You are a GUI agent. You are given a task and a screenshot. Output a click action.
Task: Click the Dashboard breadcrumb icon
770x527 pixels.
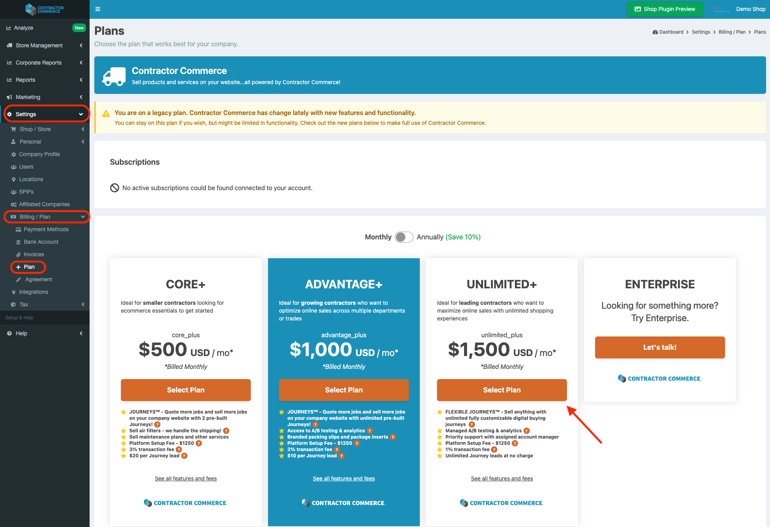coord(655,32)
